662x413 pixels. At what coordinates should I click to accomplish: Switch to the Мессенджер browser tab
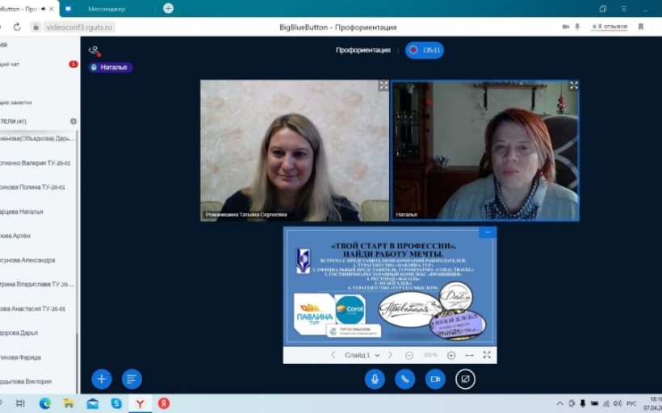(107, 8)
